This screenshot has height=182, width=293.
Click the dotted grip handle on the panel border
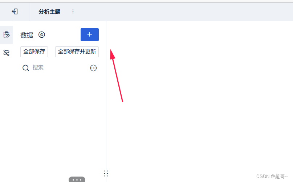[106, 173]
